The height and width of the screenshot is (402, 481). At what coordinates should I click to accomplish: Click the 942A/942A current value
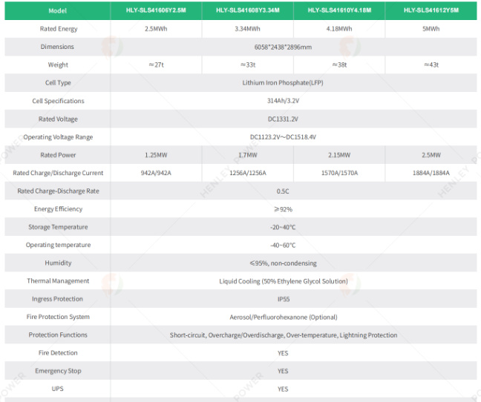156,173
